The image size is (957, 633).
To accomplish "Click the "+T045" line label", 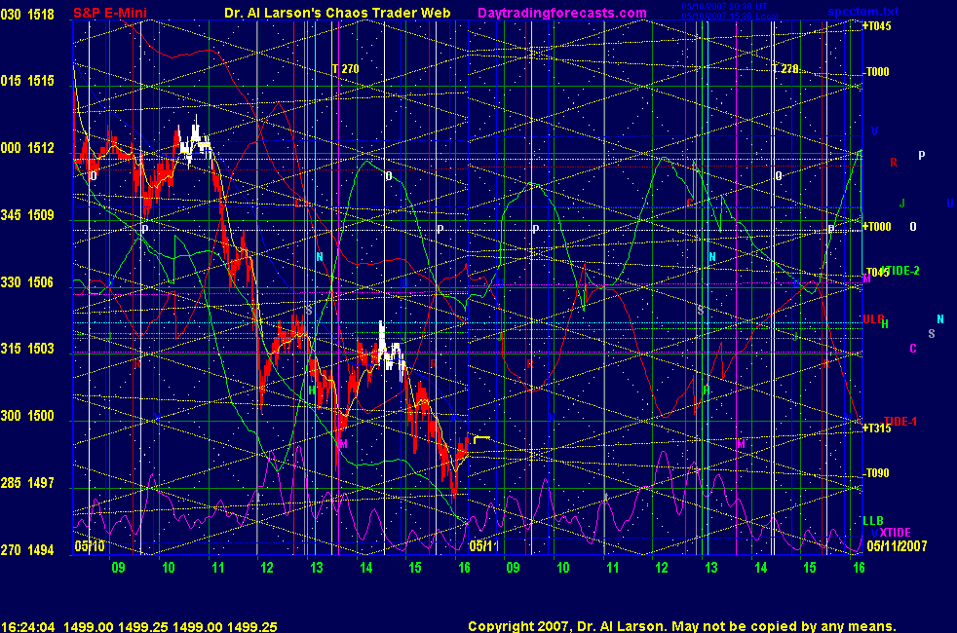I will pos(876,26).
